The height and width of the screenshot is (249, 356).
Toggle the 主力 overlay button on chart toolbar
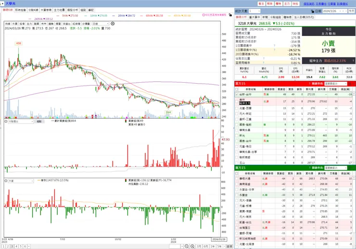(x=29, y=24)
